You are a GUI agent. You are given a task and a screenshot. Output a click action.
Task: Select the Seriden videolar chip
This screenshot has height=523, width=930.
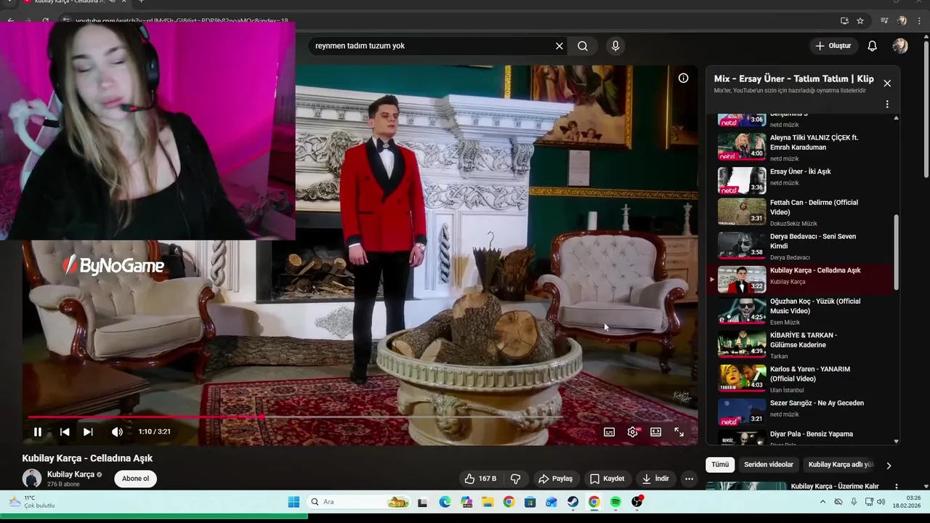click(769, 464)
